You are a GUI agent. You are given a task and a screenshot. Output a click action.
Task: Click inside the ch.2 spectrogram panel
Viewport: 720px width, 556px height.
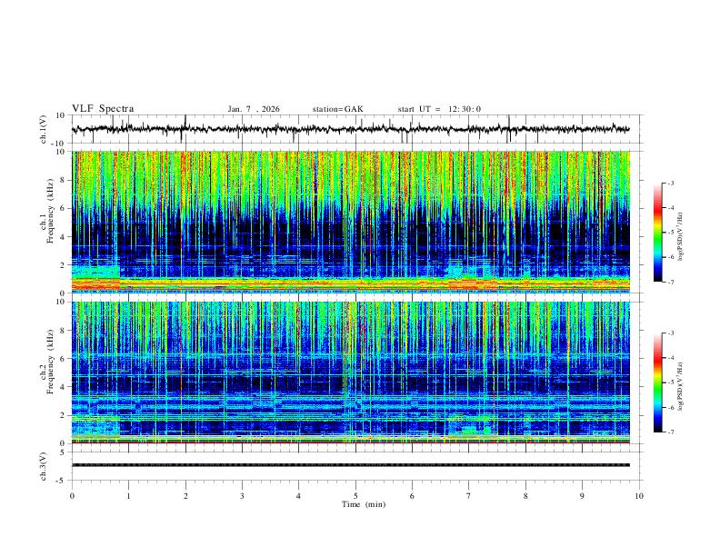351,372
